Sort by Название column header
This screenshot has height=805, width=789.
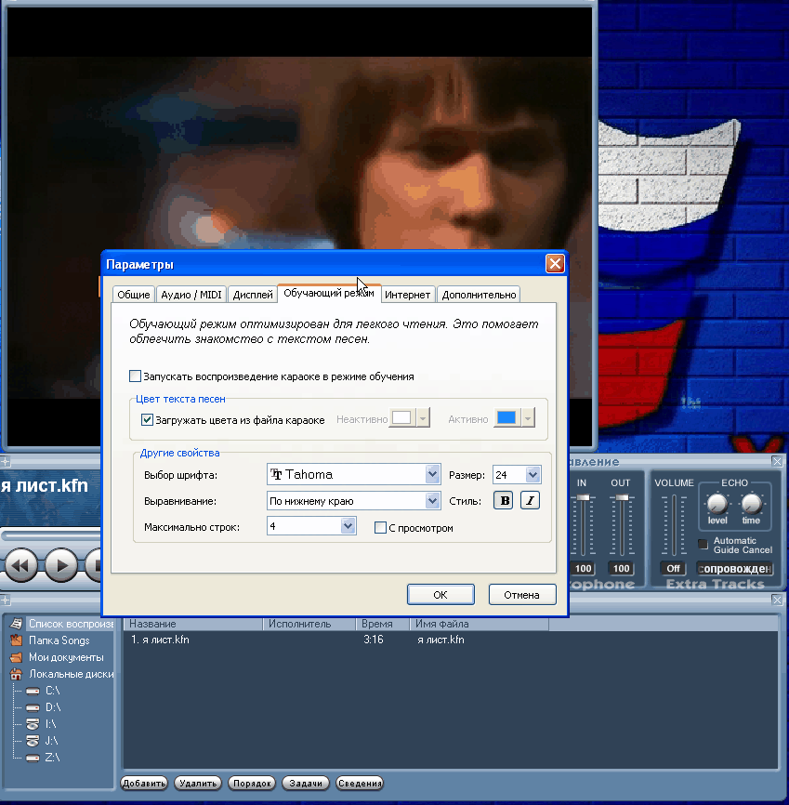click(x=193, y=624)
